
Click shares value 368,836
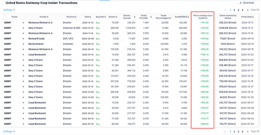click(x=115, y=92)
